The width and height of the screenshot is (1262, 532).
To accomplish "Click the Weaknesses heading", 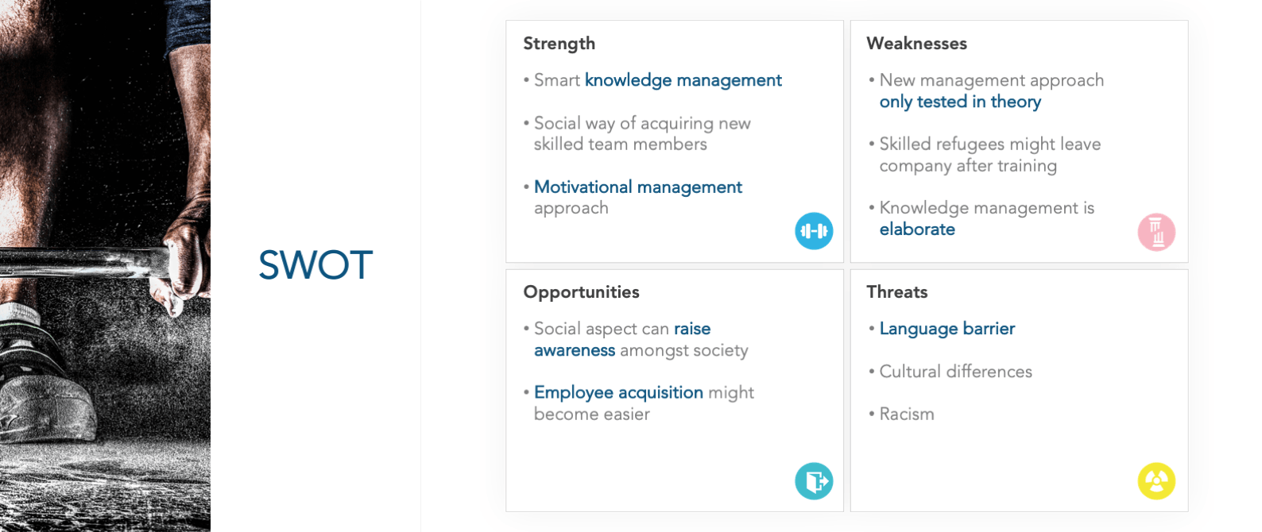I will click(x=916, y=44).
